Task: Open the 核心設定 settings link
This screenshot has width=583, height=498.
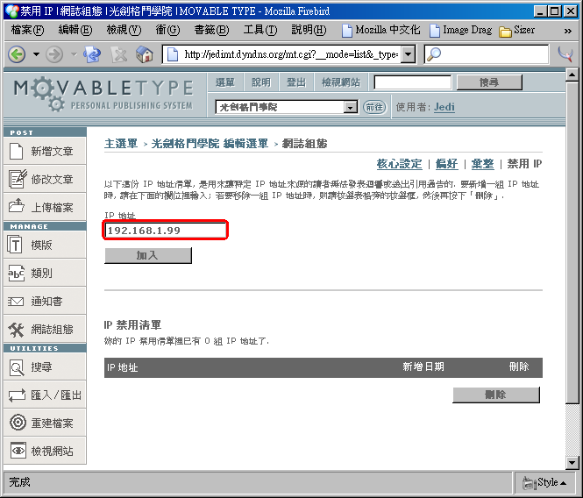Action: 399,164
